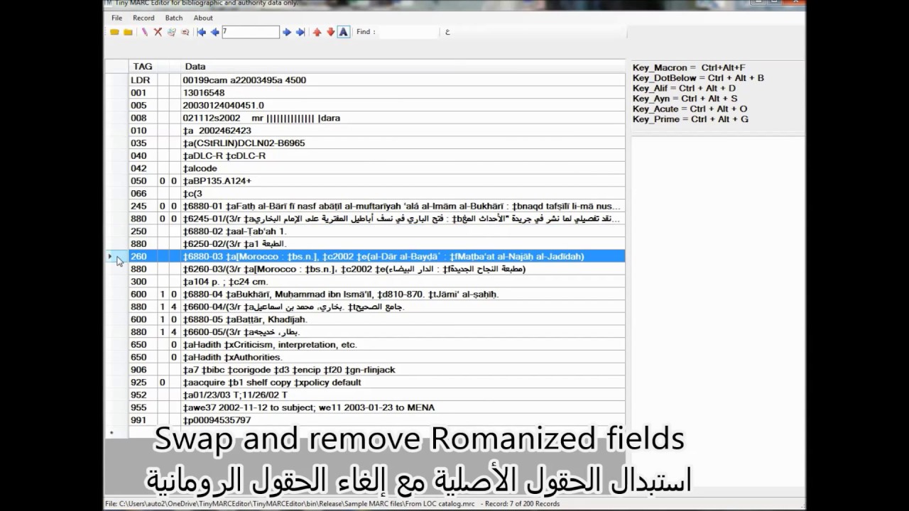Select the 042 data cell ‡alcode
Screen dimensions: 909x511
[403, 168]
